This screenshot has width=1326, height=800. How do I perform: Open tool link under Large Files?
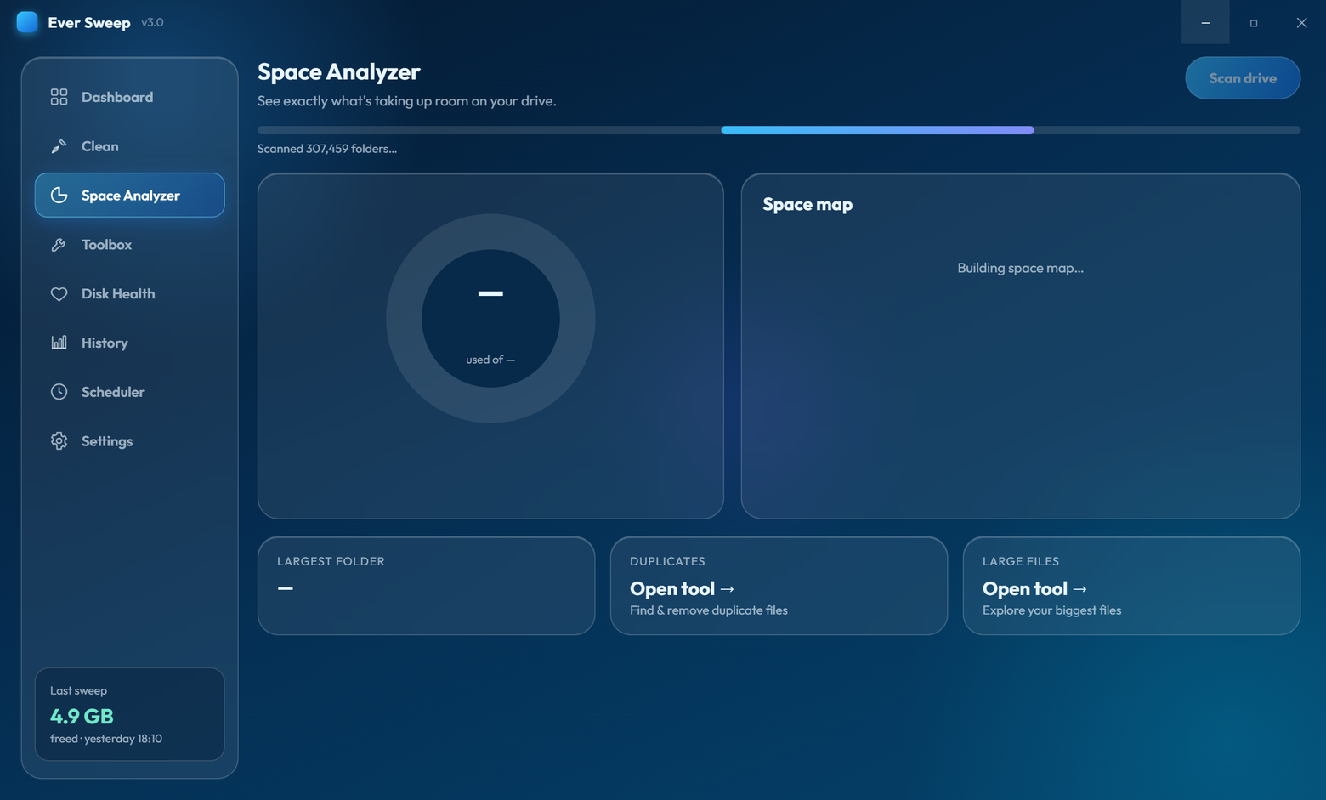click(x=1034, y=588)
